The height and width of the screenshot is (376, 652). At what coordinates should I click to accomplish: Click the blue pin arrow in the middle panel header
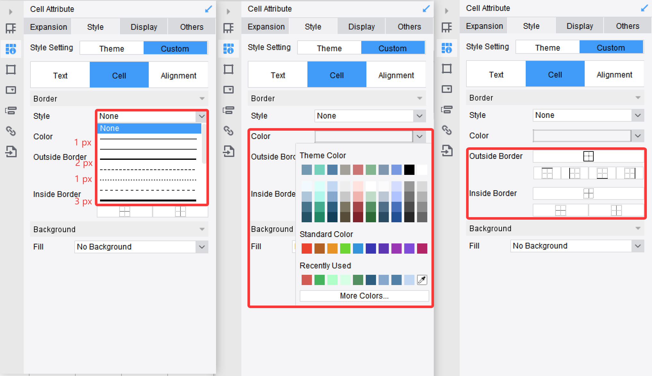426,9
